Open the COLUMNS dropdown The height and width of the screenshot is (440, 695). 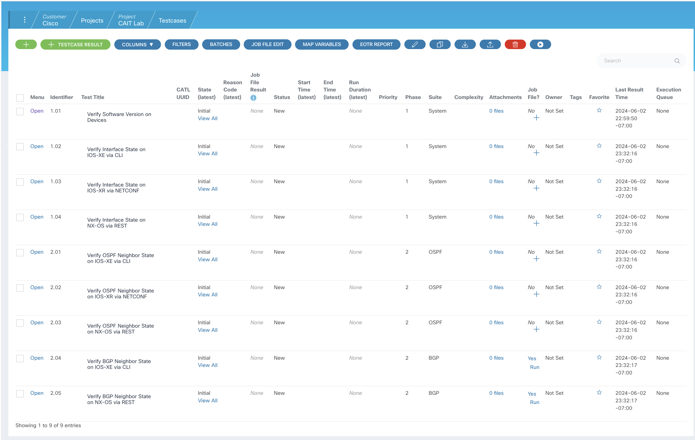137,44
